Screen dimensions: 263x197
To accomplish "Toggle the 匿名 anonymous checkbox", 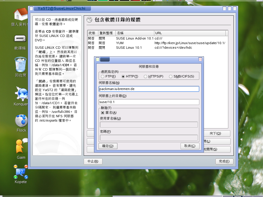I will (x=102, y=113).
